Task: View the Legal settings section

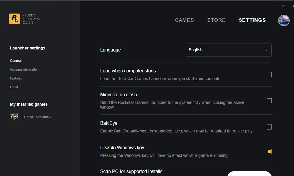Action: tap(14, 87)
